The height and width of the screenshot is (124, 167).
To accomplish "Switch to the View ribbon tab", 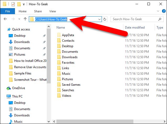I will click(53, 11).
